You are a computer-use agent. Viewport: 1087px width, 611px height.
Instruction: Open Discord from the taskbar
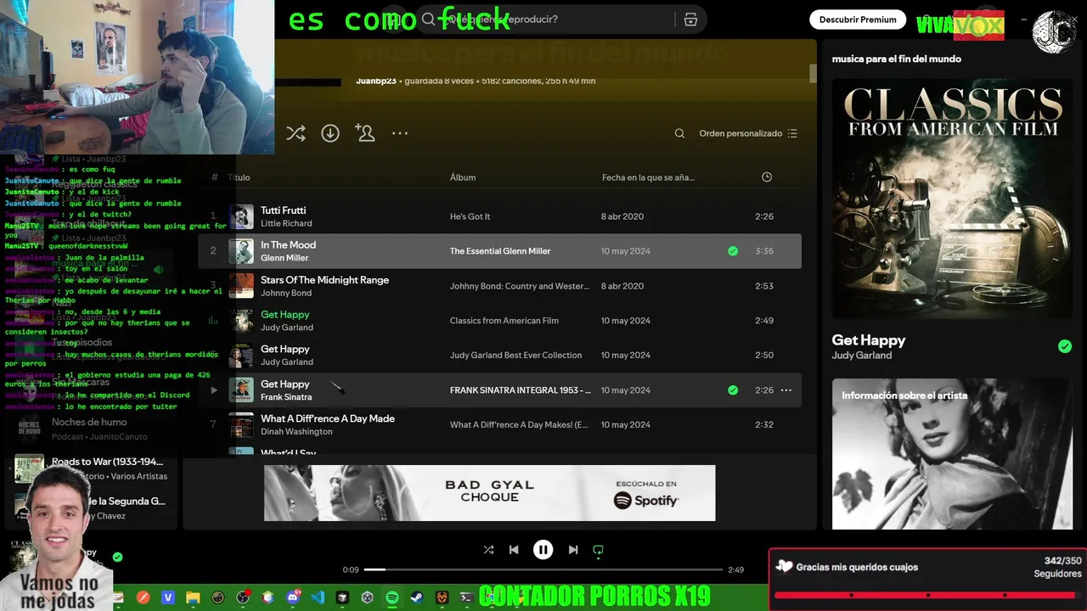[x=293, y=598]
